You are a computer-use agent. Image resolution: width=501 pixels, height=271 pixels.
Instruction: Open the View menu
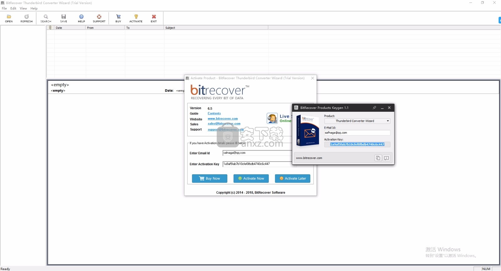coord(23,8)
